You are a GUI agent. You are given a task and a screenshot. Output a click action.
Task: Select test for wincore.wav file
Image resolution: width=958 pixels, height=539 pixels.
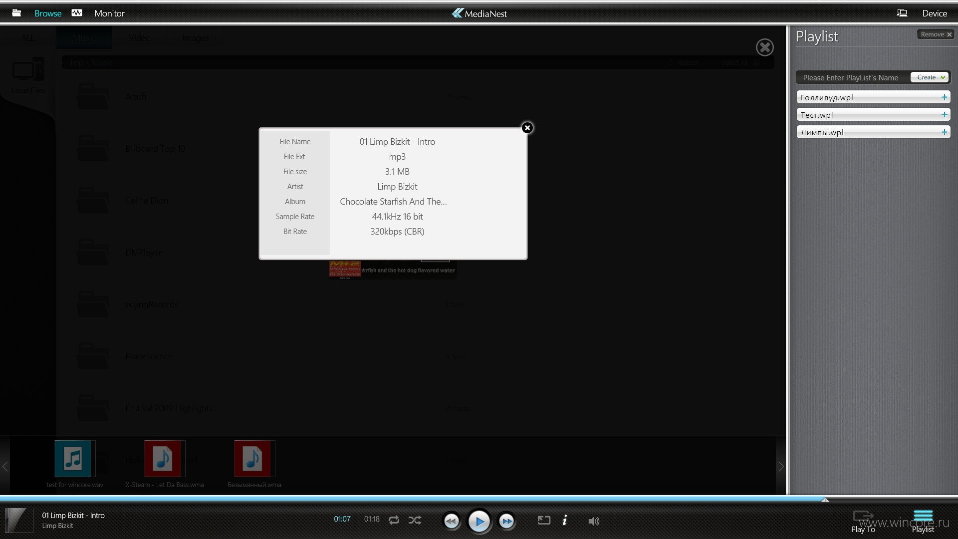pos(75,464)
